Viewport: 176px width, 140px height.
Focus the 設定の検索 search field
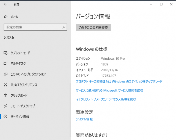coord(32,27)
